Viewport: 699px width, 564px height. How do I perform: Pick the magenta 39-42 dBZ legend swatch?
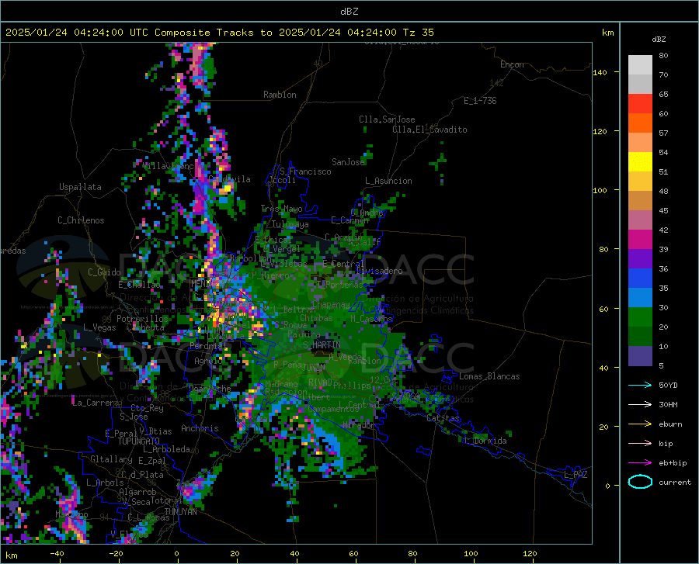coord(640,240)
